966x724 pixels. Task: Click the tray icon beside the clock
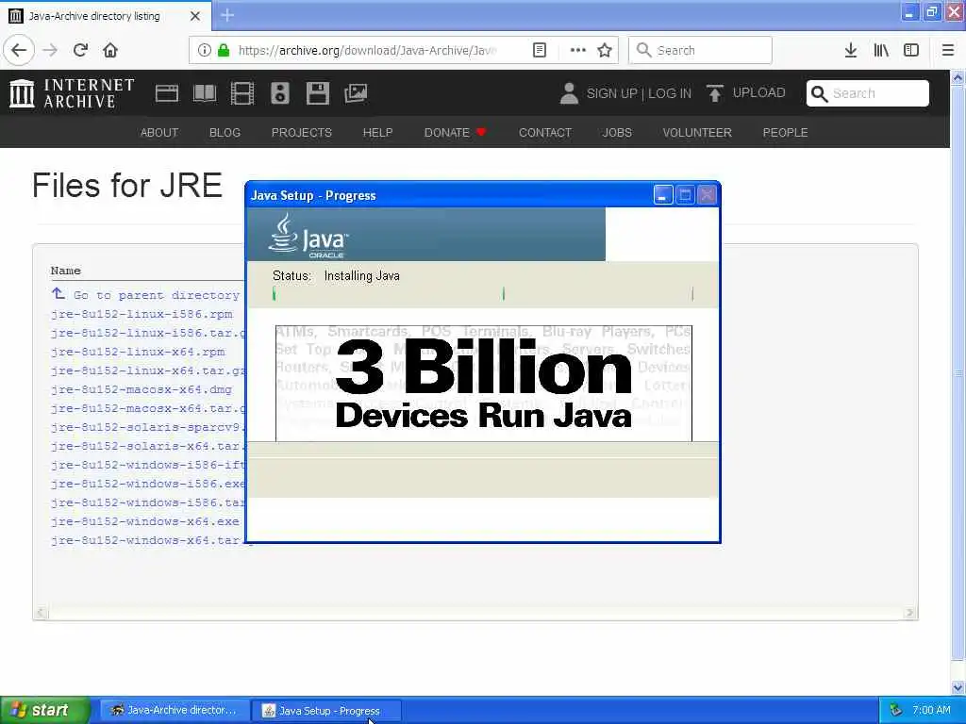(896, 710)
